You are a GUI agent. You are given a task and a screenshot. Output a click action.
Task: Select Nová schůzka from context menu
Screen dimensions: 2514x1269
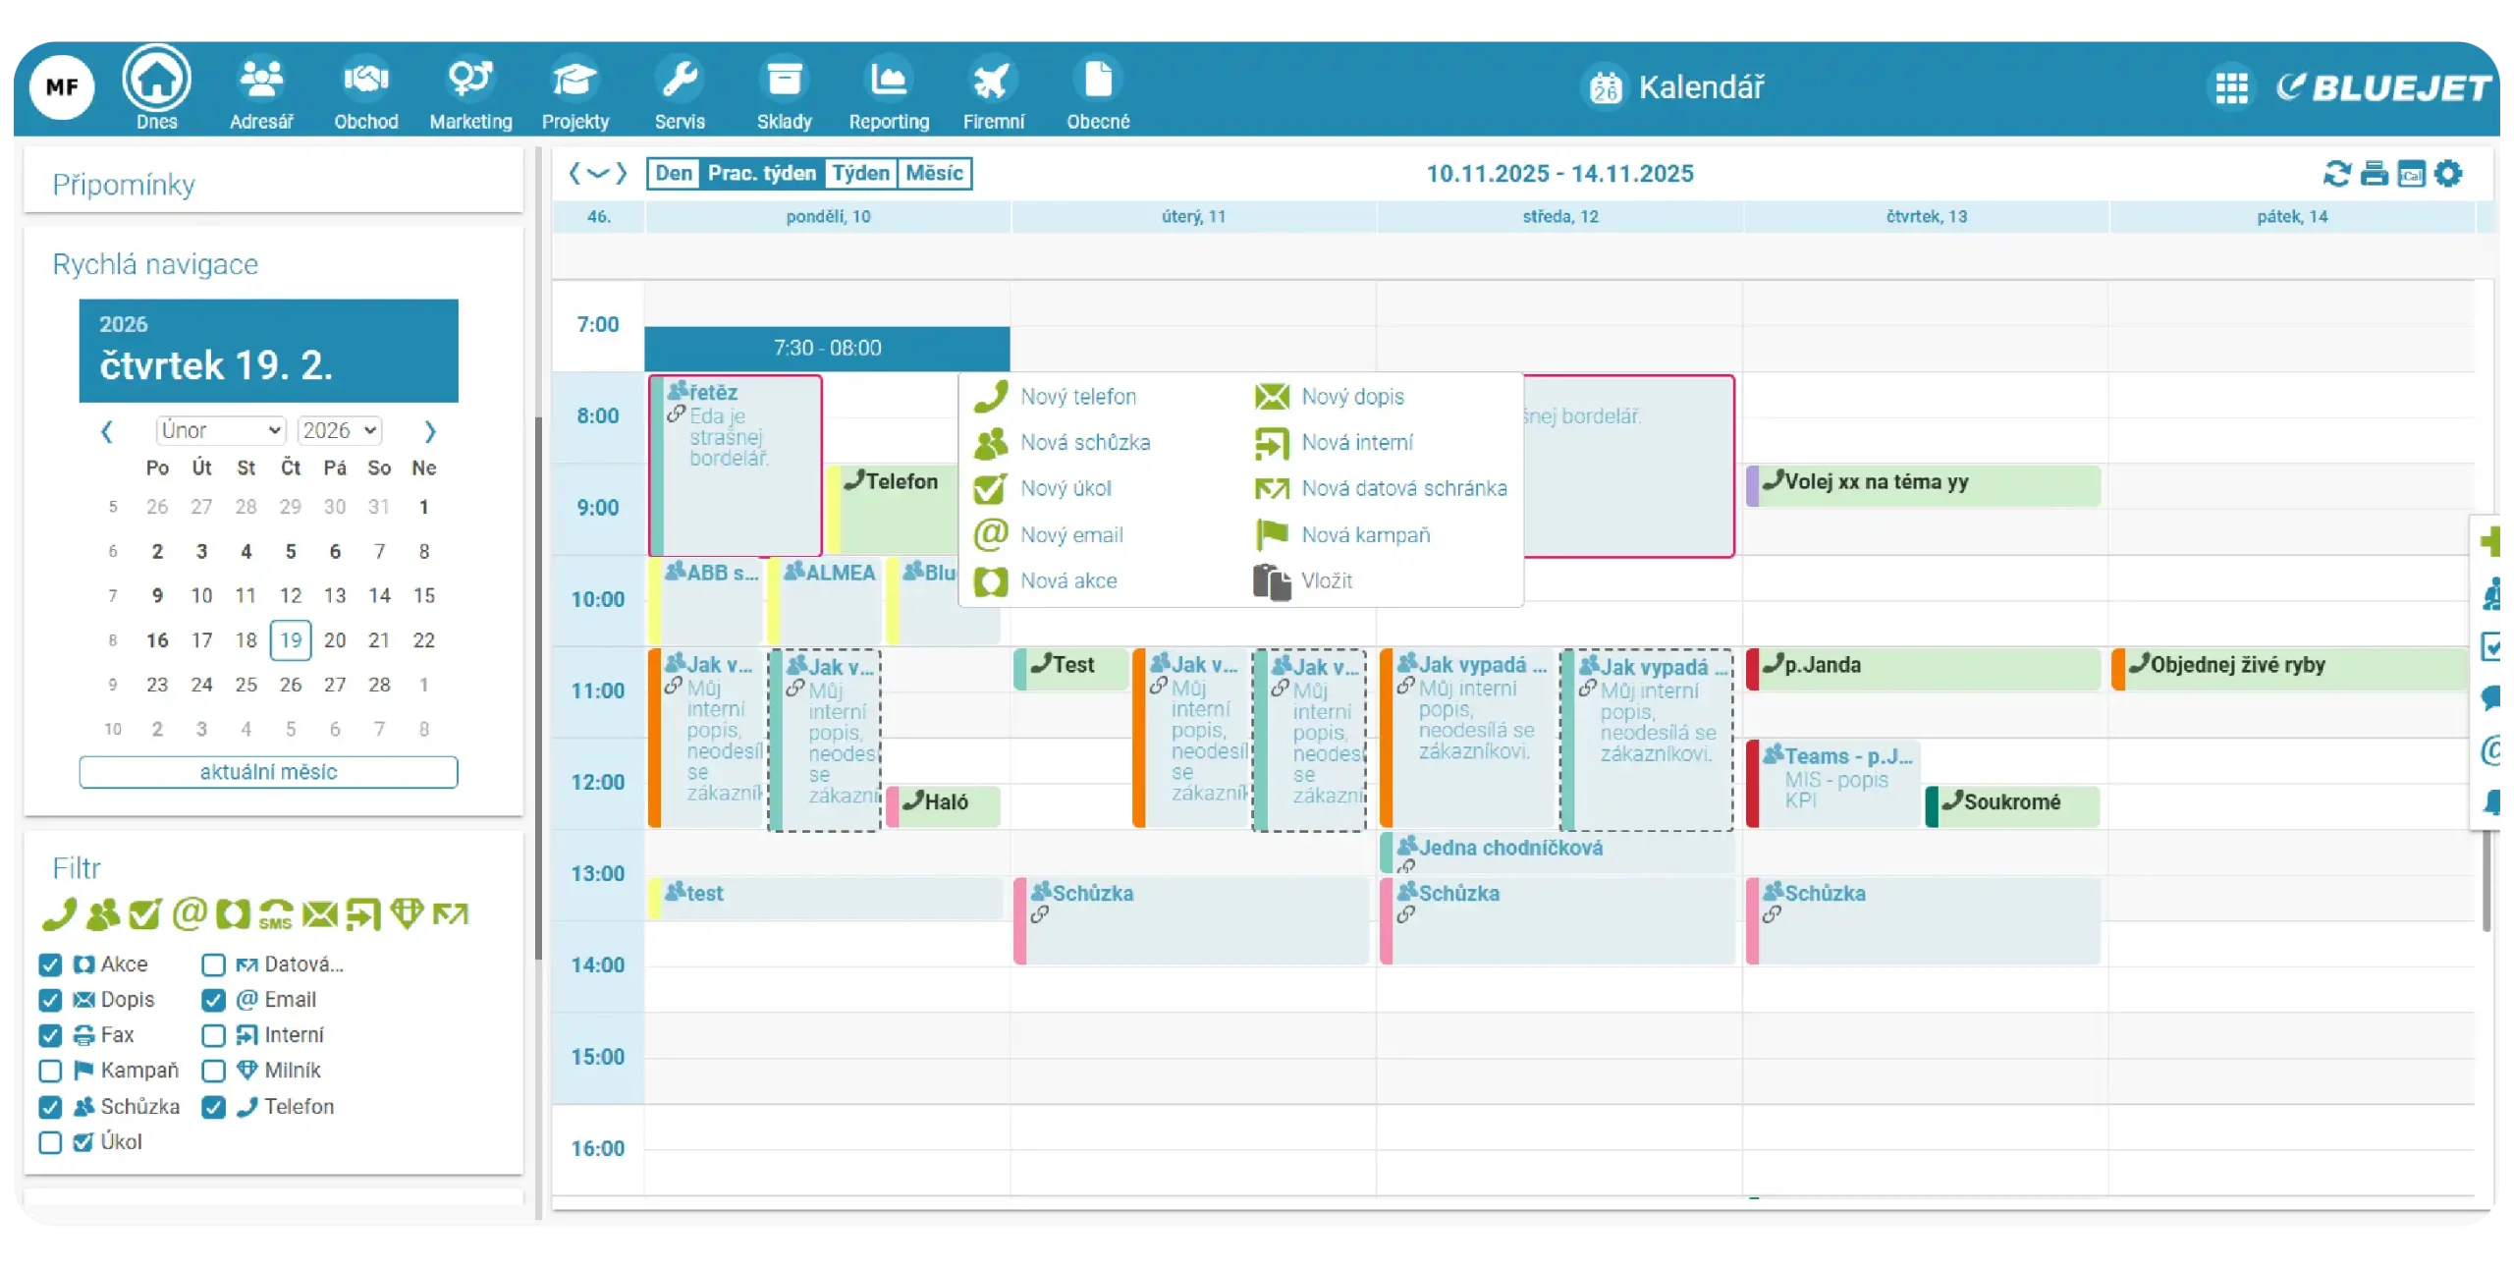[1084, 443]
